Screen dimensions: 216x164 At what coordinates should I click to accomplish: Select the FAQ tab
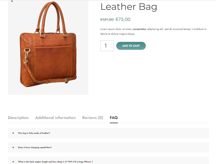pos(114,118)
